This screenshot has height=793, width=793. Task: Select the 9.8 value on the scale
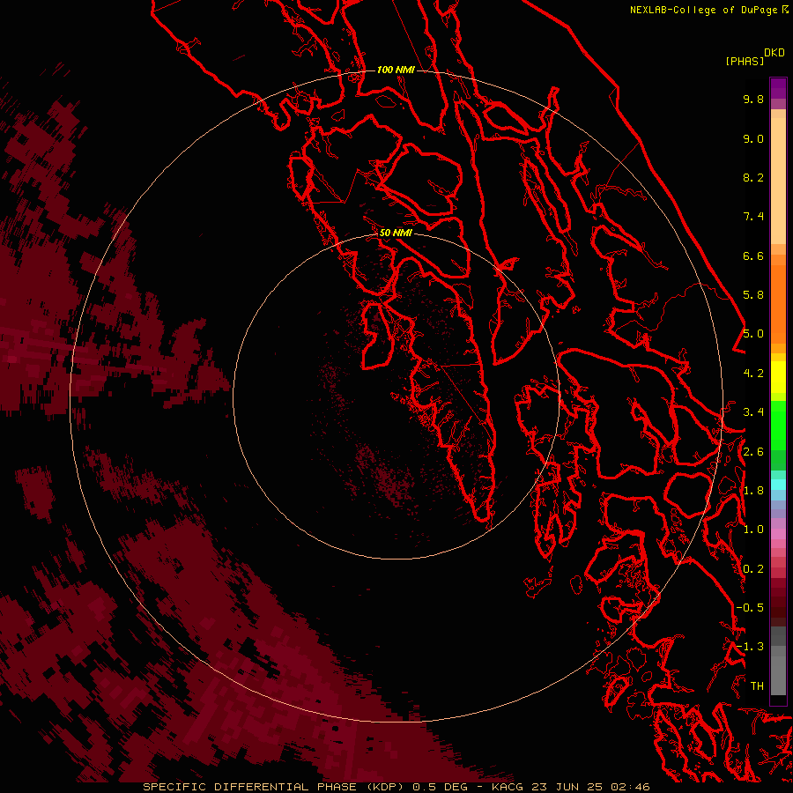(753, 99)
